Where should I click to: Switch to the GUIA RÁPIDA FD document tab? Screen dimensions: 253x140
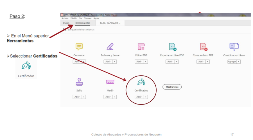point(110,23)
